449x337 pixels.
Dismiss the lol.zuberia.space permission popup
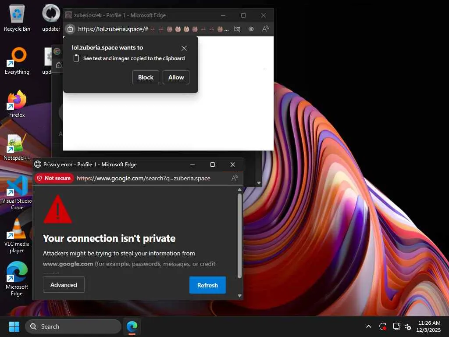[184, 48]
